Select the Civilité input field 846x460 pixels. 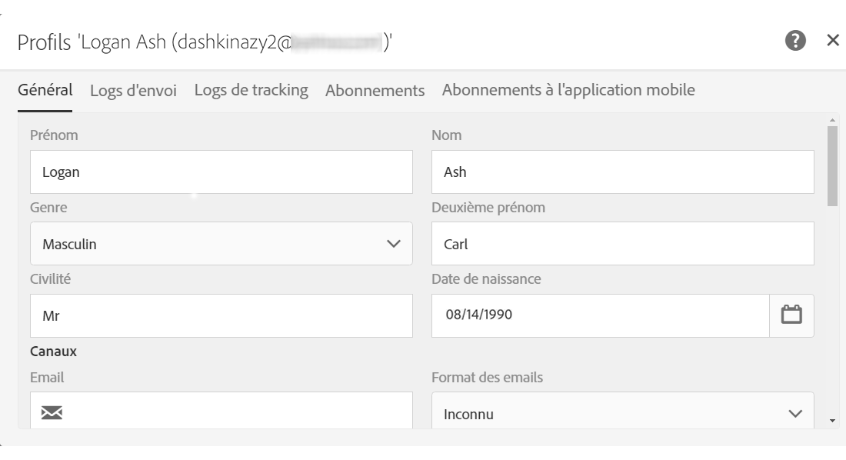click(x=221, y=315)
